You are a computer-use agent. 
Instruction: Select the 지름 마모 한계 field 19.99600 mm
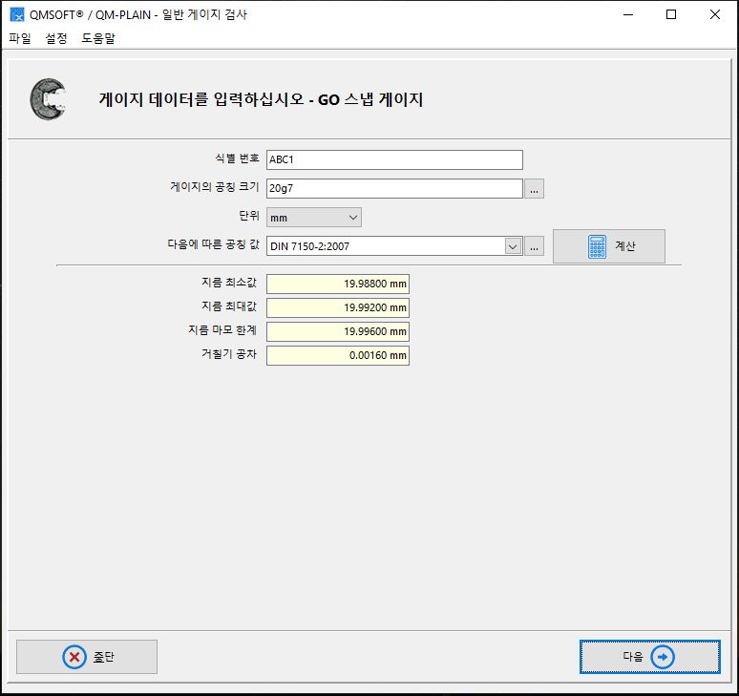tap(338, 331)
